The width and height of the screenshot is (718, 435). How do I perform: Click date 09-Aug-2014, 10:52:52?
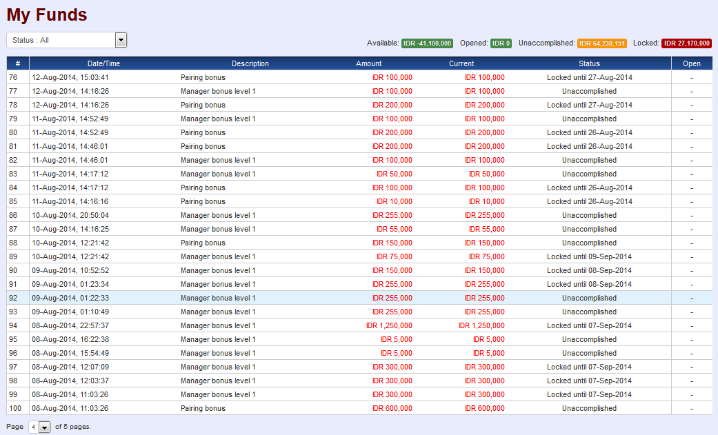pos(70,270)
